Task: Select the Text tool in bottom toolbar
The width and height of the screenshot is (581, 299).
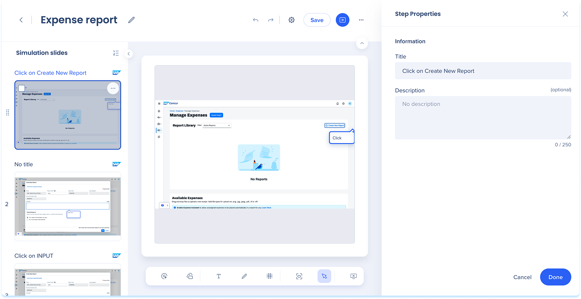Action: [219, 276]
